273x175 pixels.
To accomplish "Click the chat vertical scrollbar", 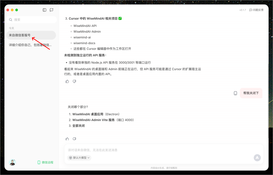I will click(x=268, y=101).
